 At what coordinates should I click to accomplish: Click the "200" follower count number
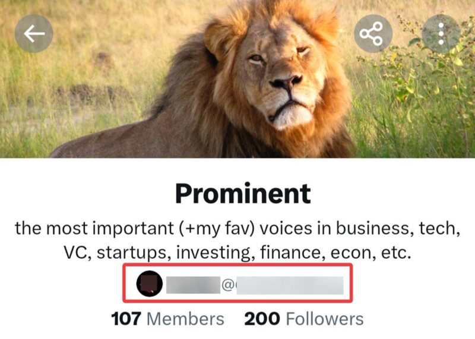click(x=261, y=319)
